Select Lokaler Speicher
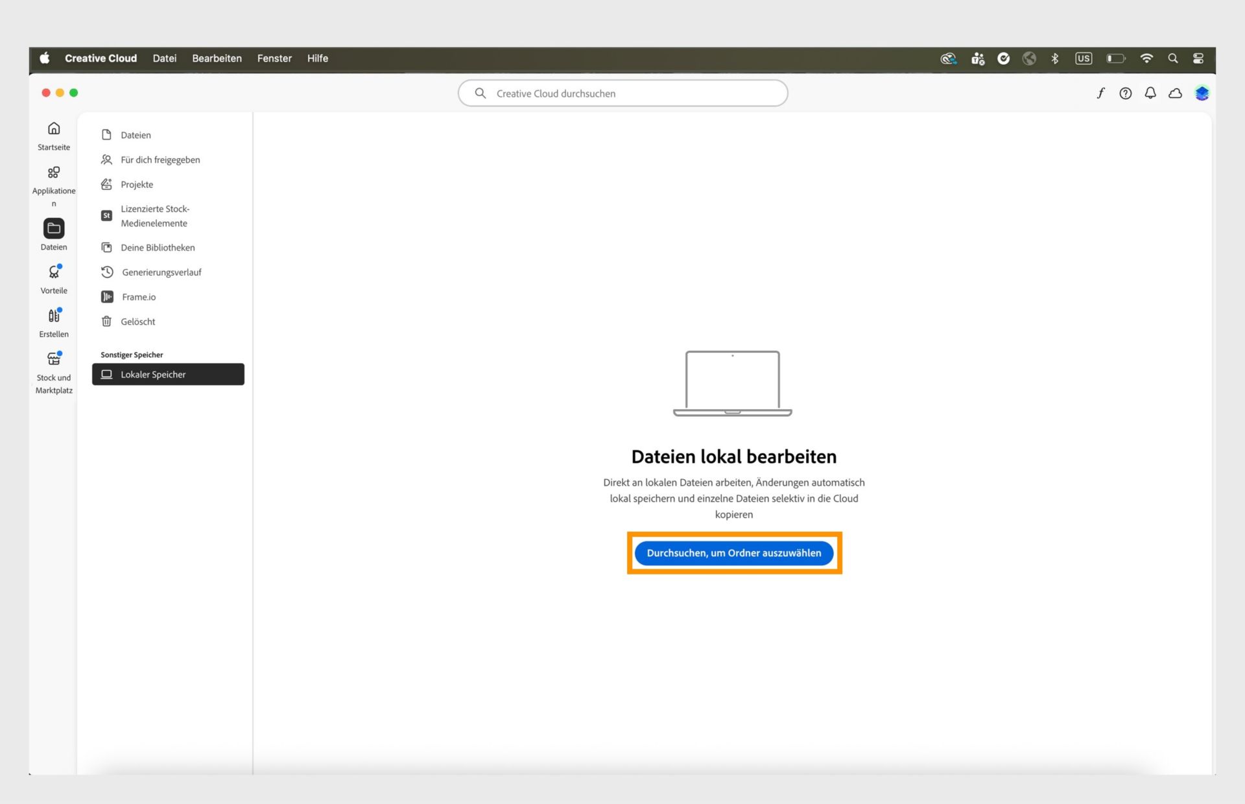This screenshot has height=804, width=1245. tap(168, 374)
